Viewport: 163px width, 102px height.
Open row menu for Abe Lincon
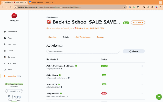point(142,84)
